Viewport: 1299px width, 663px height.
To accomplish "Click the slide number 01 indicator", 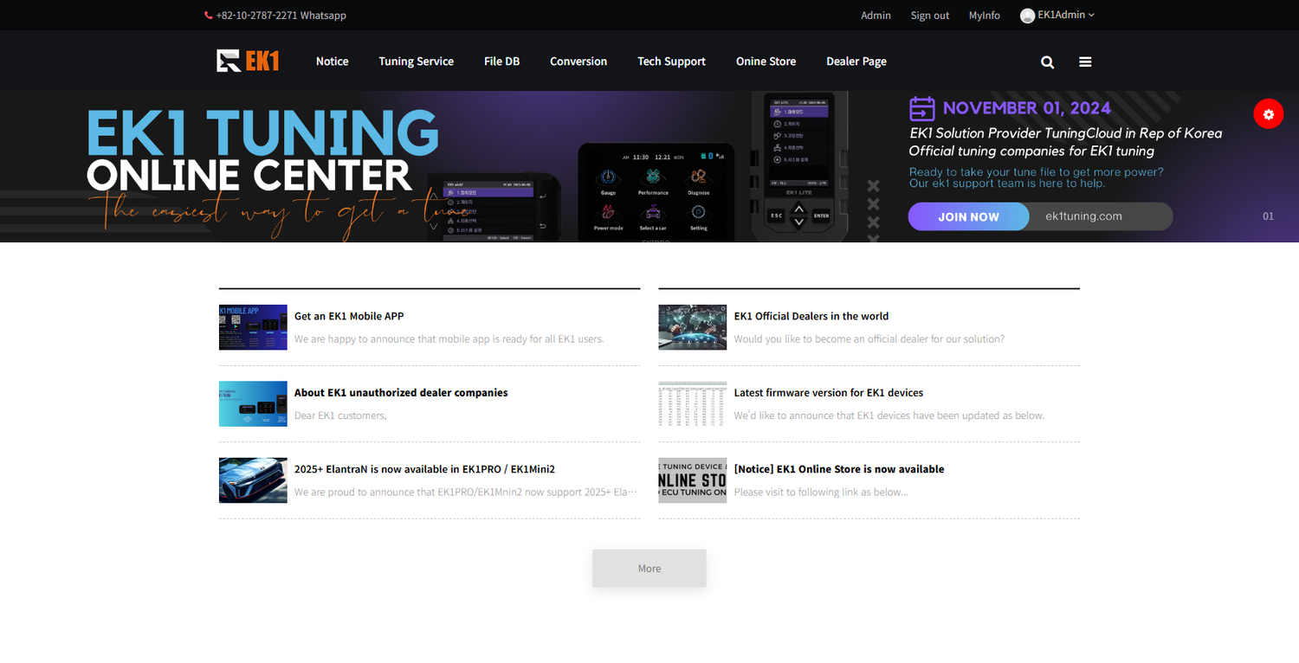I will point(1268,216).
